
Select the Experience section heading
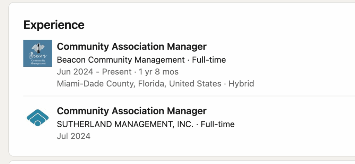54,25
